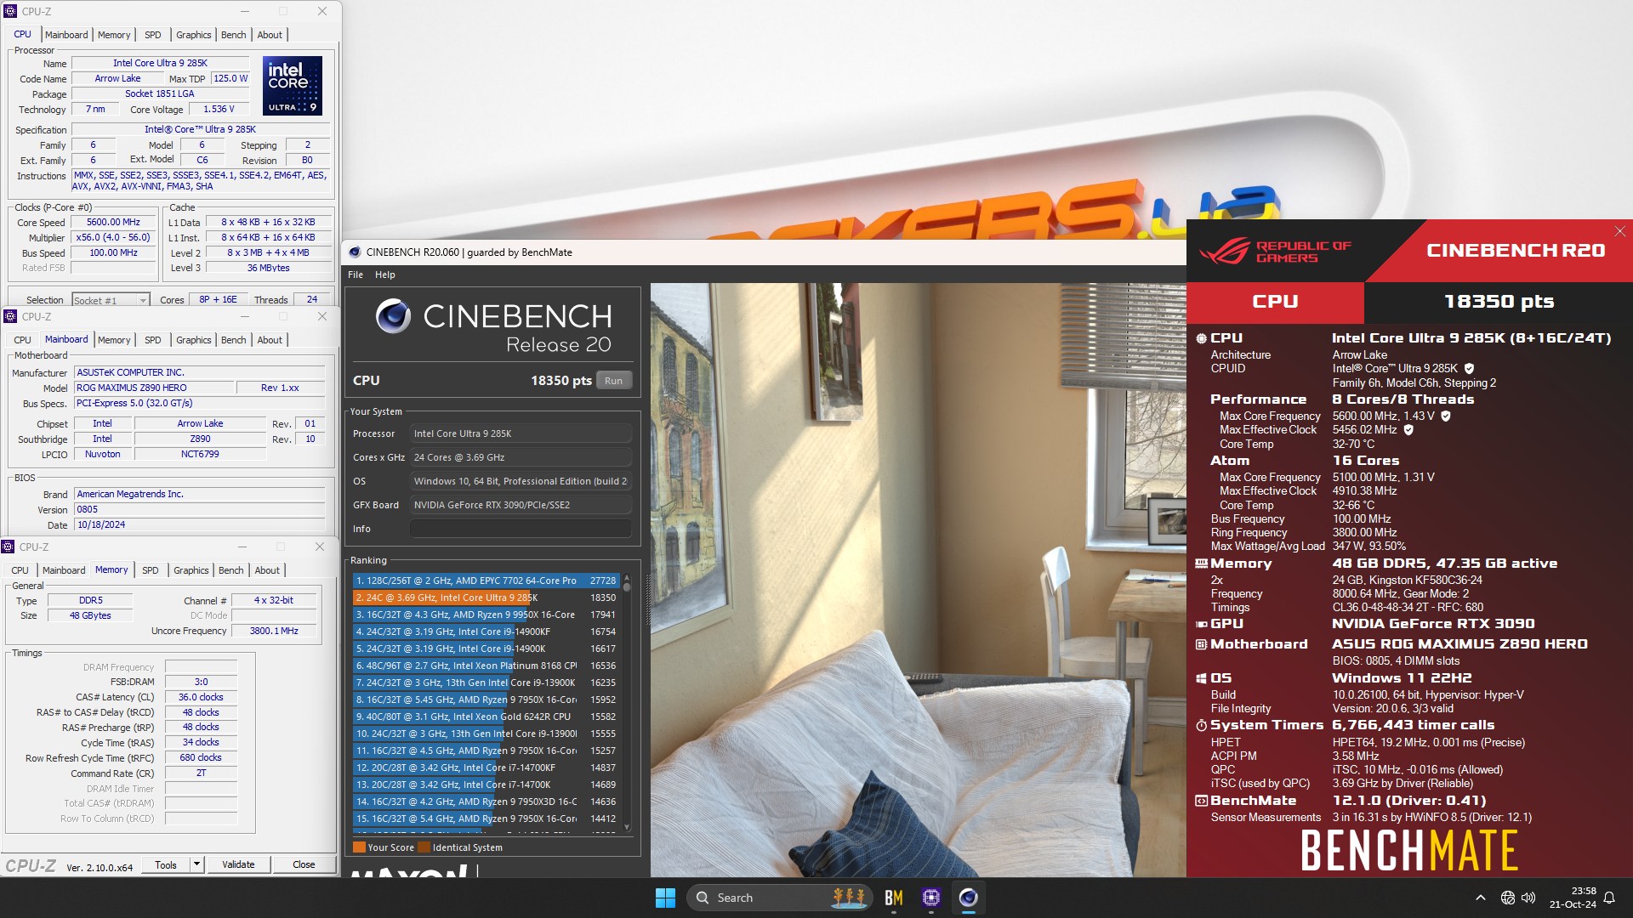Click the Republic of Gamers logo
Screen dimensions: 1633x918
point(1275,252)
